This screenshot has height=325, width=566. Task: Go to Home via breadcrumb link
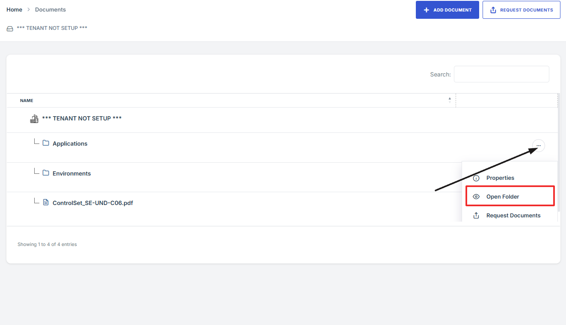[x=14, y=9]
